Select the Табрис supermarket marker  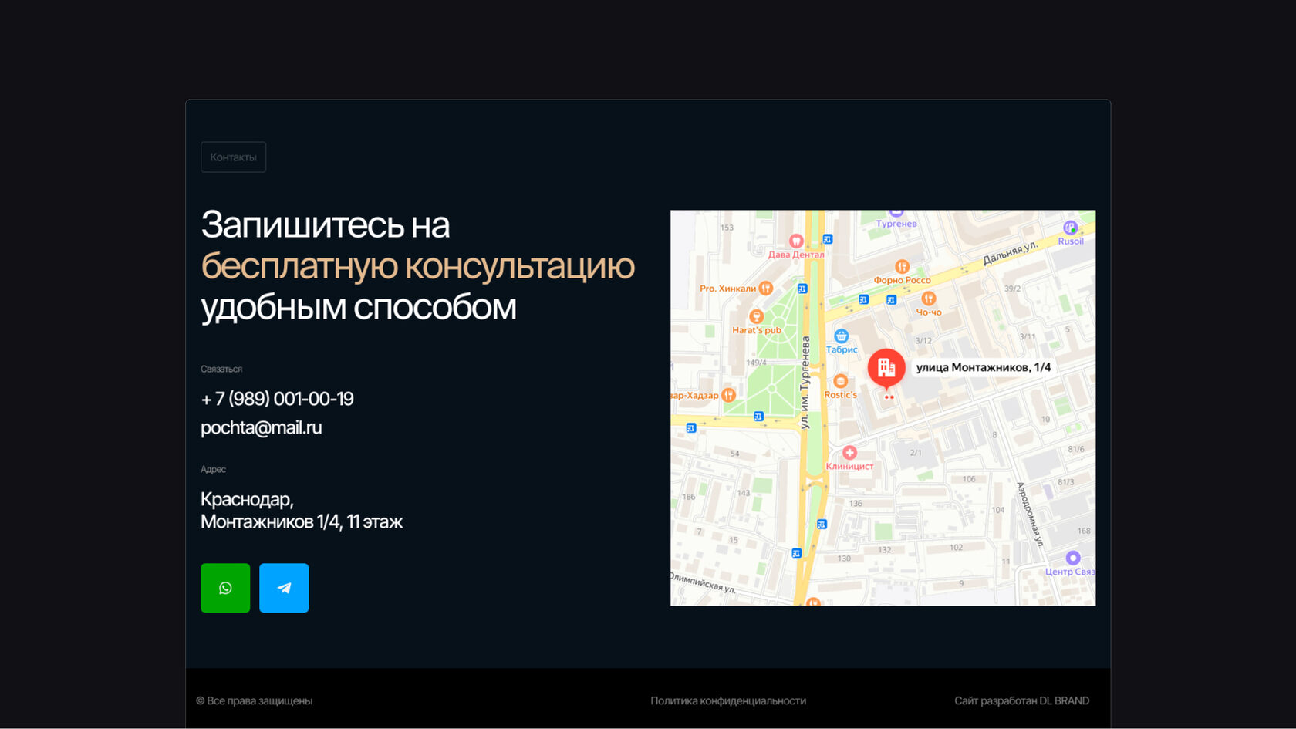click(x=842, y=336)
